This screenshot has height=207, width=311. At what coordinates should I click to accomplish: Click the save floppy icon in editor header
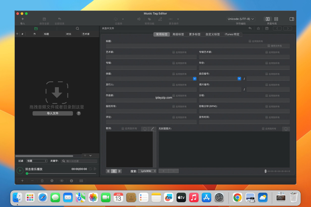click(267, 28)
